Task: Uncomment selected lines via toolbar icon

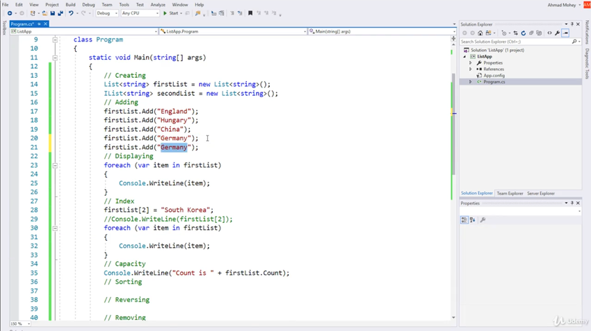Action: (240, 13)
